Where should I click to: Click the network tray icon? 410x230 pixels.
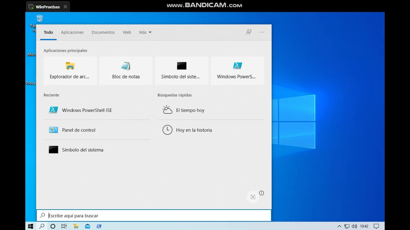(347, 226)
